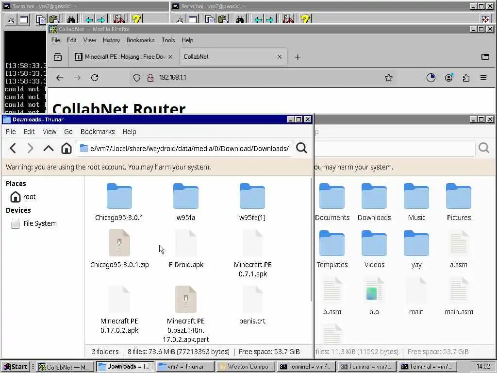Click the help question mark in left terminal toolbar
The image size is (497, 373).
tap(136, 19)
